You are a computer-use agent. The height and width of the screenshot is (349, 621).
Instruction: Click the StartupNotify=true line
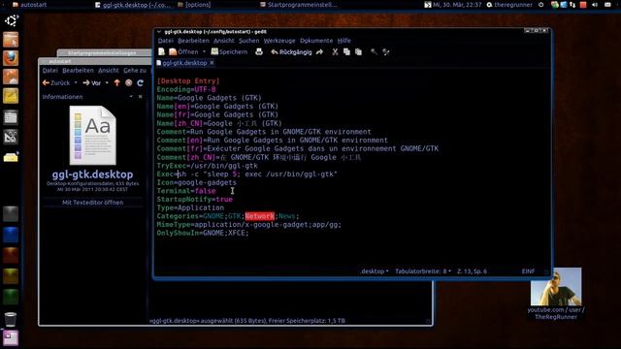click(194, 199)
